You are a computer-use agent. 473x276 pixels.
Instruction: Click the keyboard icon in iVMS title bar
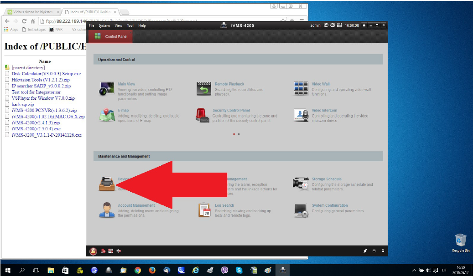339,26
